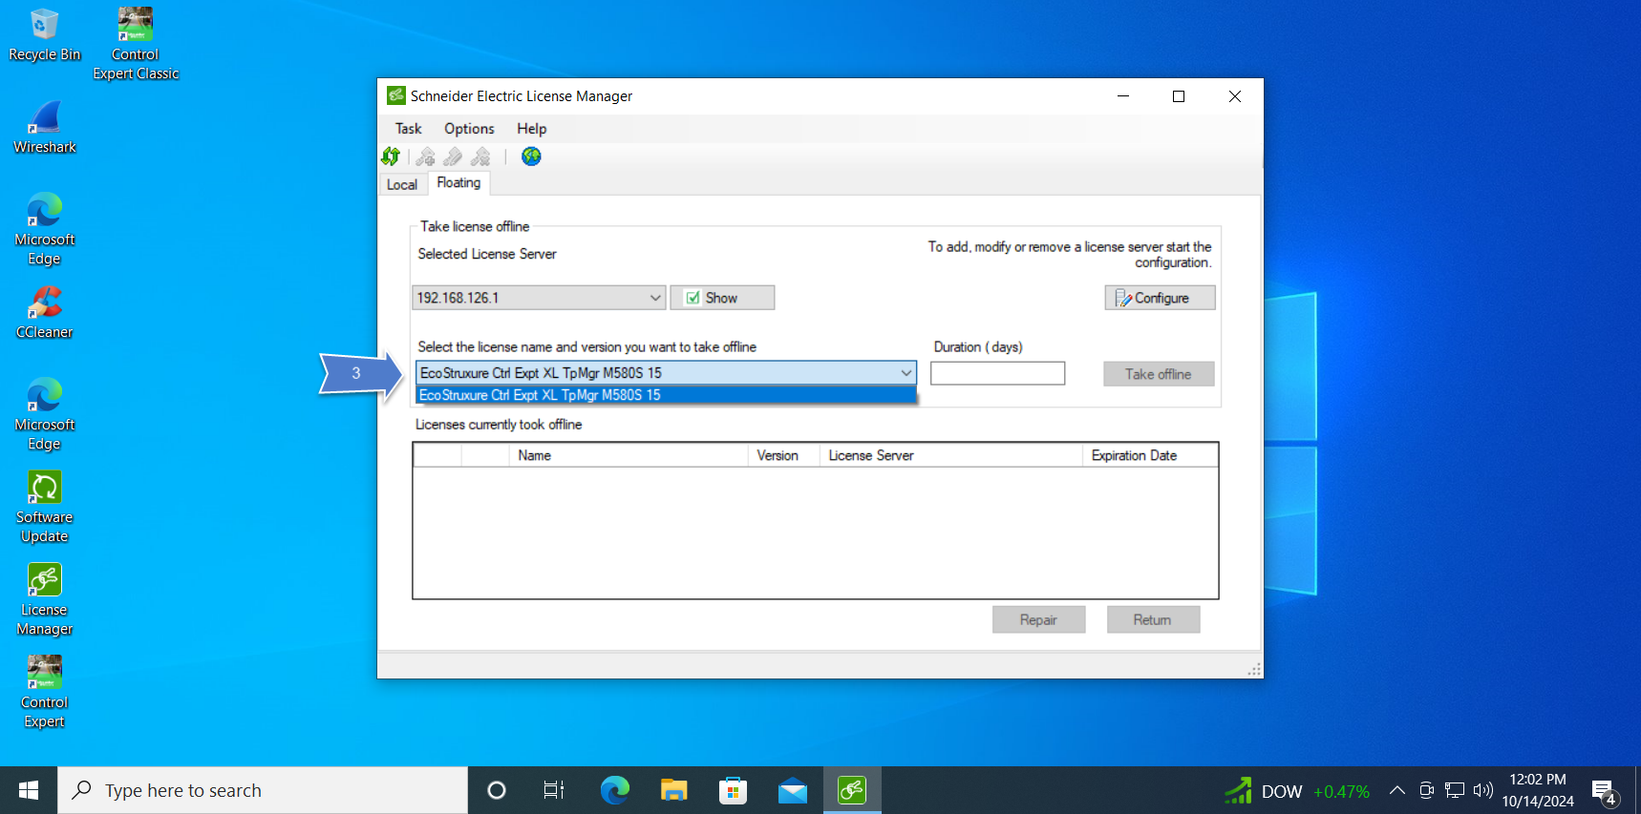Image resolution: width=1641 pixels, height=814 pixels.
Task: Open the Mail app from the taskbar
Action: [x=793, y=790]
